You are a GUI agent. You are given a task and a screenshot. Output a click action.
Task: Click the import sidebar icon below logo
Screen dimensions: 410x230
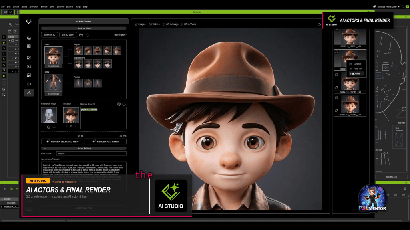click(29, 38)
